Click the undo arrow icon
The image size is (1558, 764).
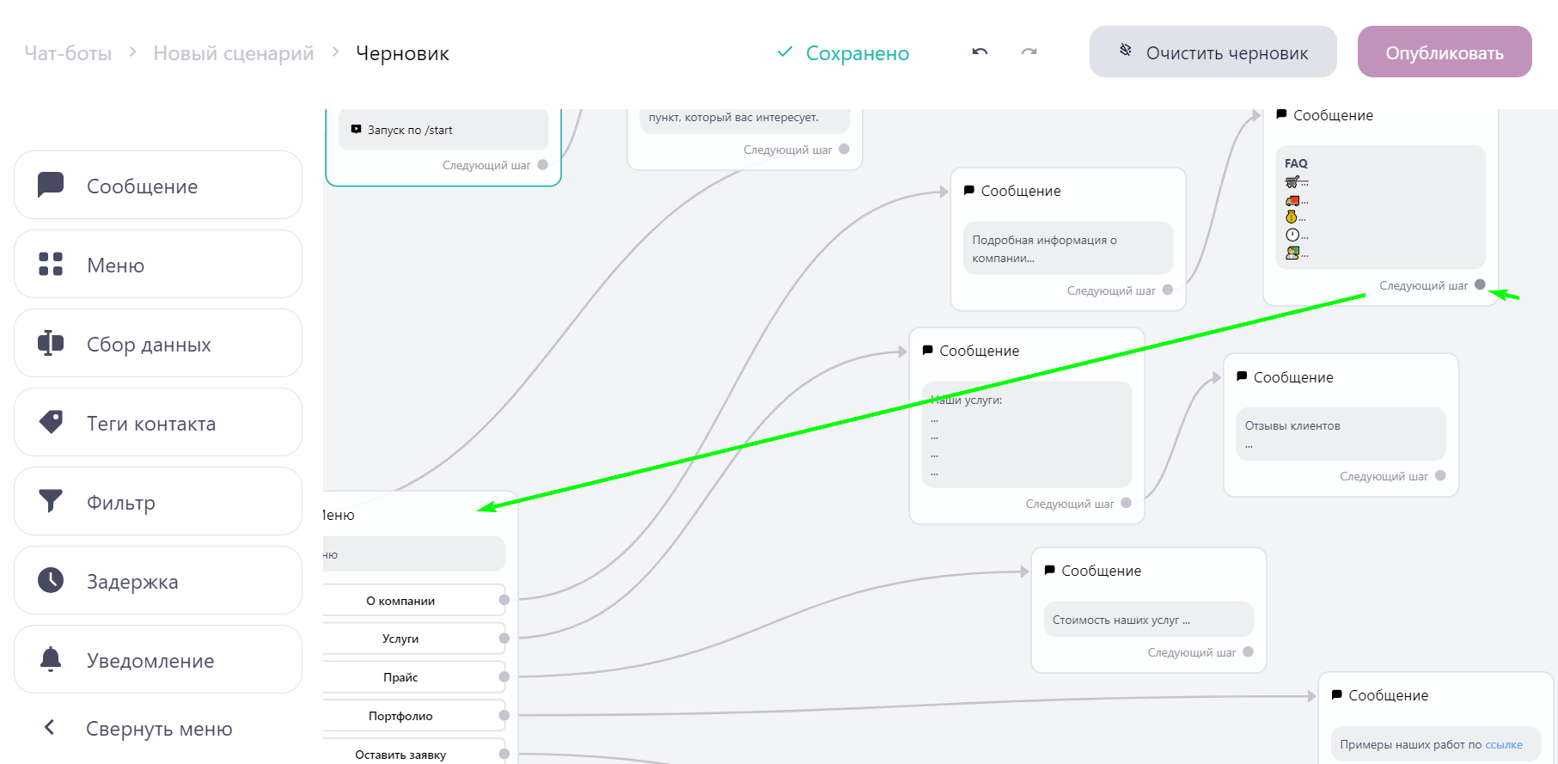tap(980, 52)
